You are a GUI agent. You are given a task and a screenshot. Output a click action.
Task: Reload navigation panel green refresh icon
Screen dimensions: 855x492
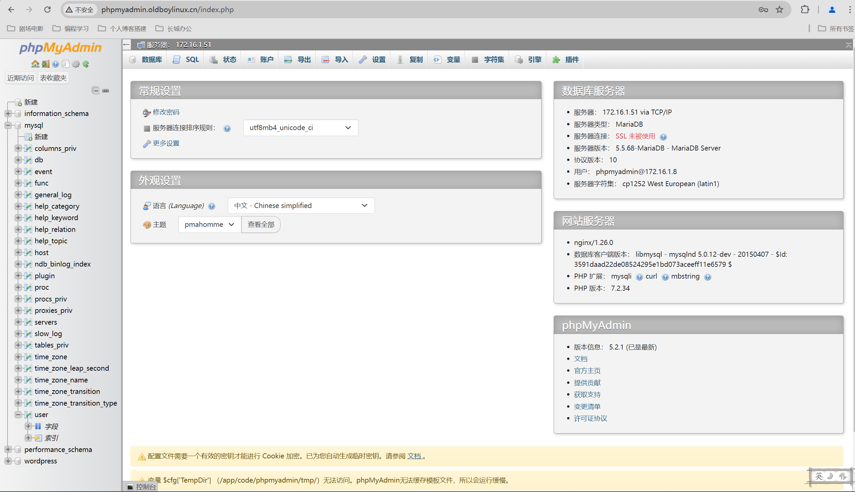tap(86, 64)
